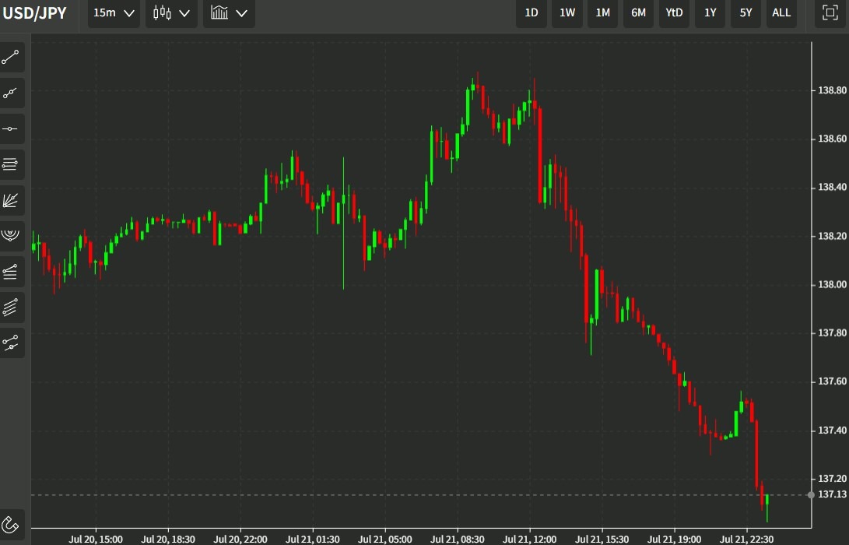This screenshot has width=849, height=545.
Task: Select the ray line drawing tool
Action: tap(10, 93)
